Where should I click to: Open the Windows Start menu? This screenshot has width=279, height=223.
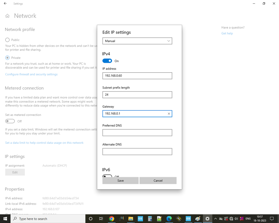[5, 219]
